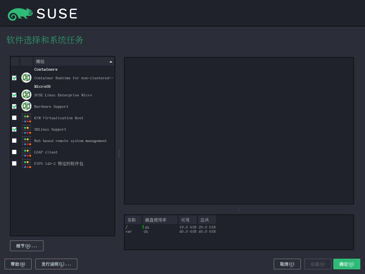The width and height of the screenshot is (365, 274).
Task: Click the 取消(C) cancel button
Action: [x=287, y=264]
